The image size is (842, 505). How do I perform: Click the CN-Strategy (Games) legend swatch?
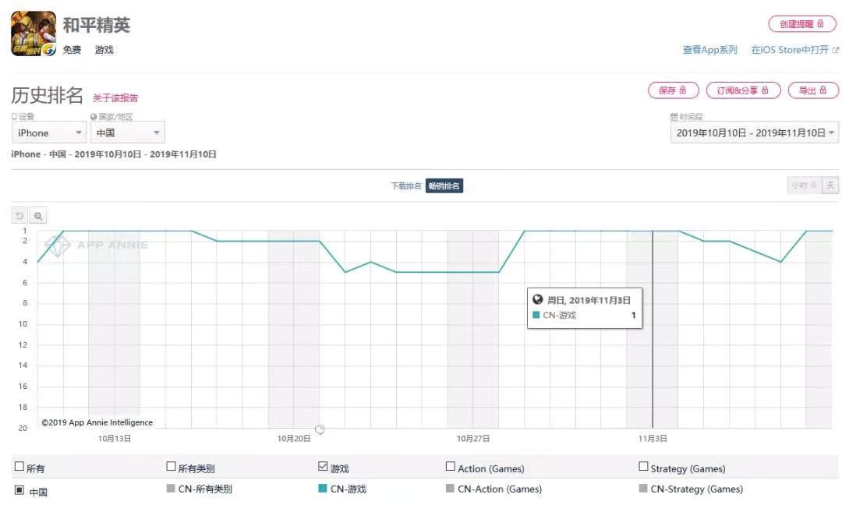(642, 489)
